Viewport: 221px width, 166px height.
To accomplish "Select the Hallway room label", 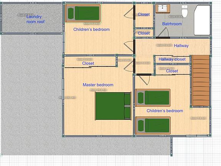I will 181,46.
